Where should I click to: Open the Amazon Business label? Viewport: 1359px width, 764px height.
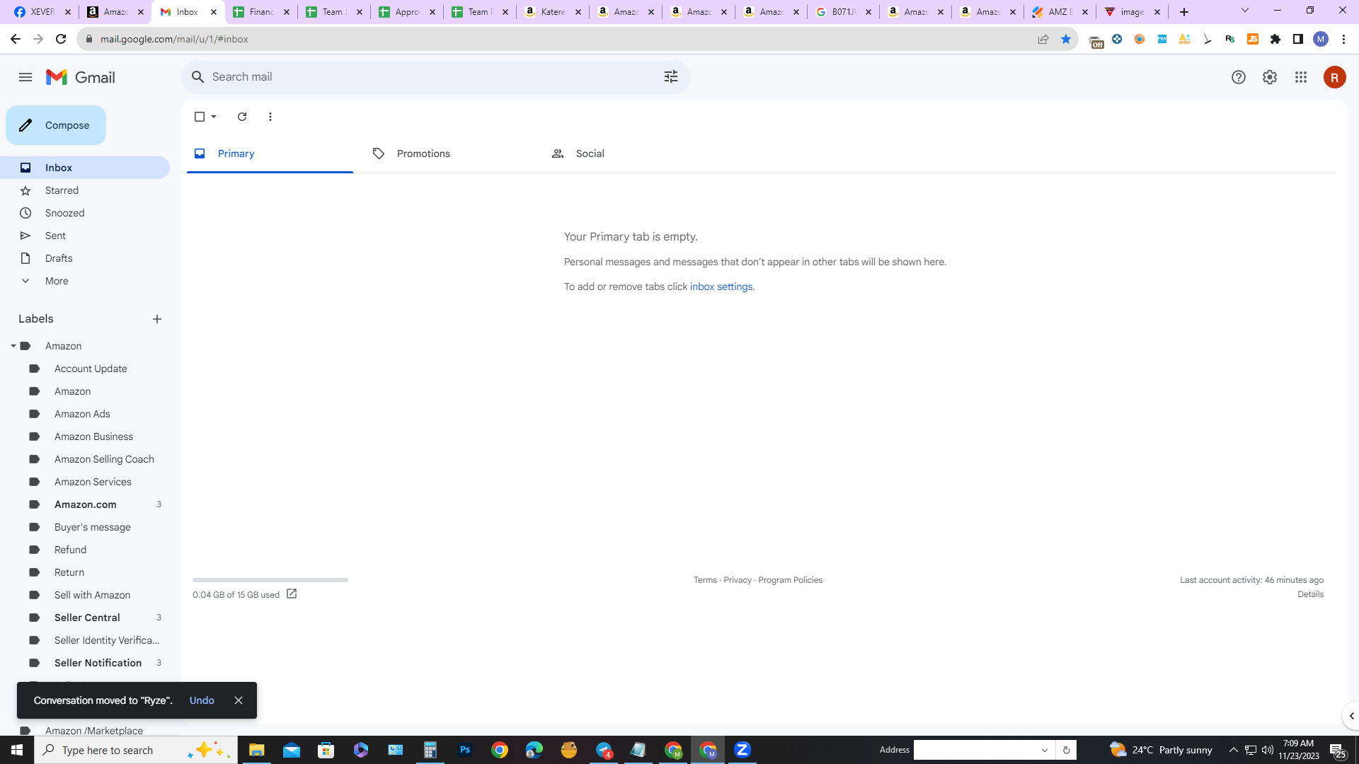click(94, 436)
